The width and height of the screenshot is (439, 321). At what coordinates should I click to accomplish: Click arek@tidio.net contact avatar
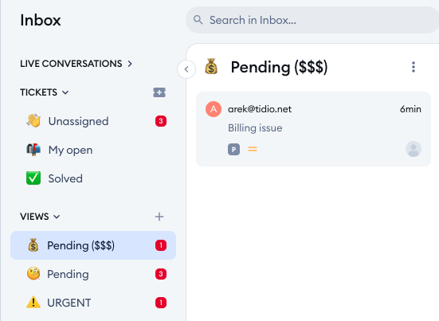tap(214, 109)
